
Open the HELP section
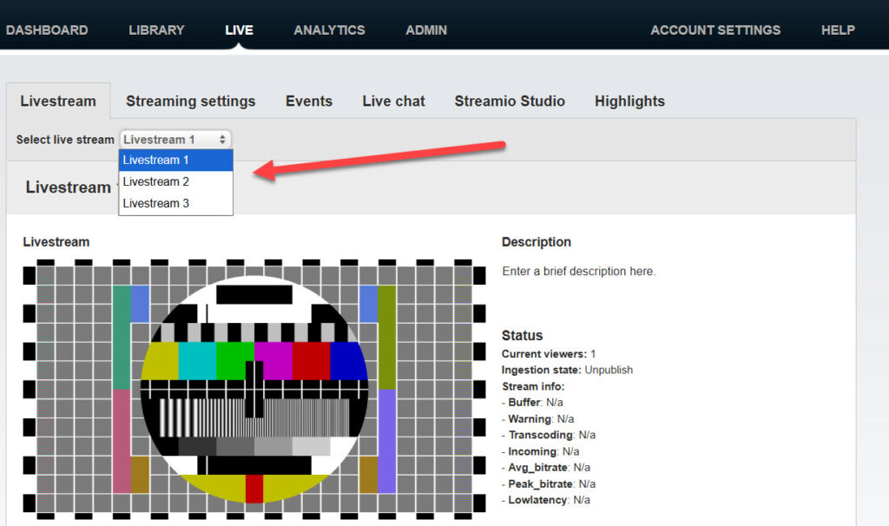837,30
